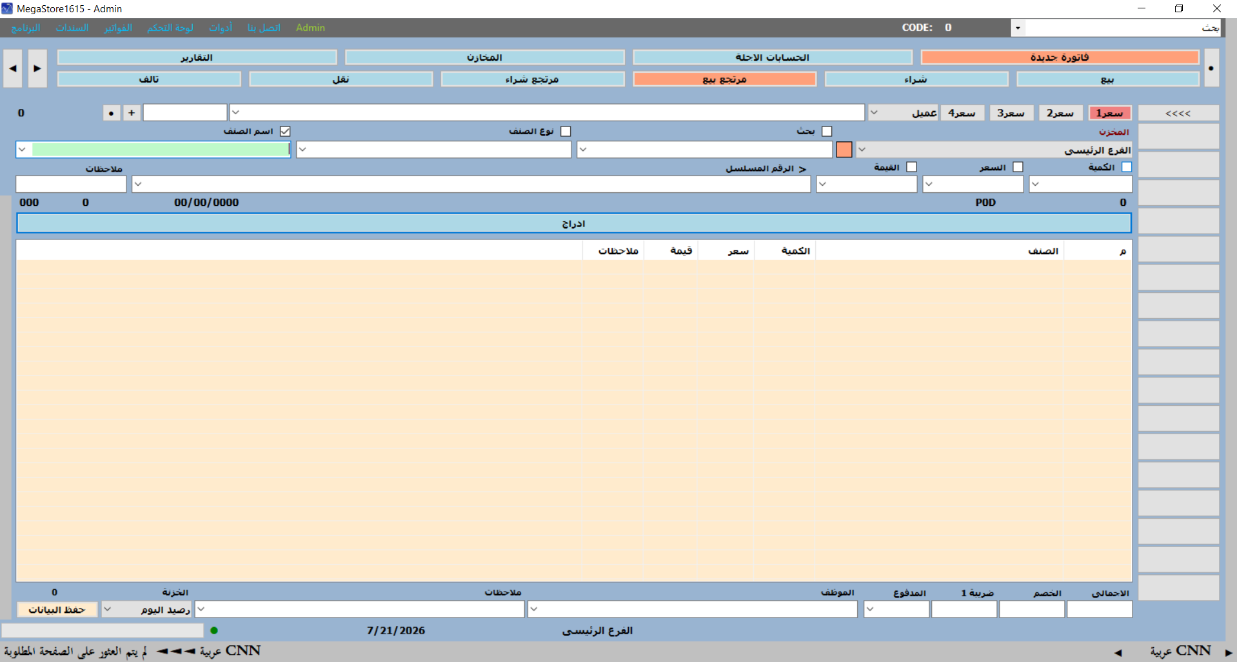Enable the السعر checkbox
The height and width of the screenshot is (662, 1237).
(x=1018, y=166)
